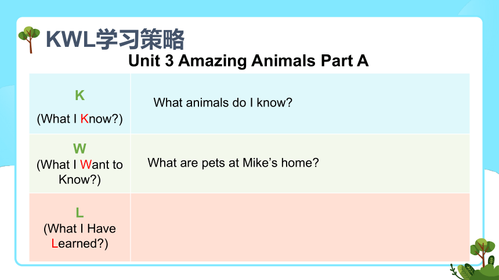Click the (What I Know?) label
Viewport: 499px width, 280px height.
(79, 119)
